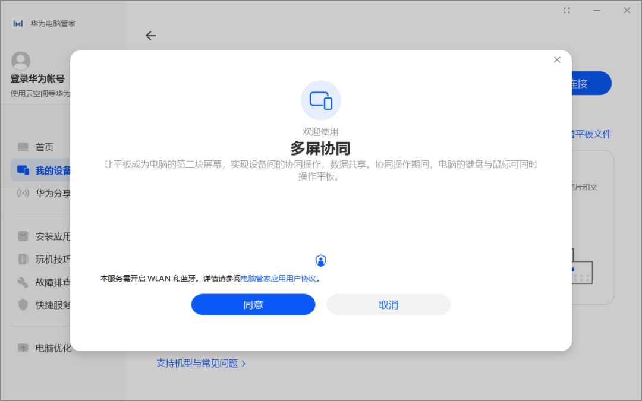
Task: Click the 使用云空间等华为 subtitle text
Action: 40,94
